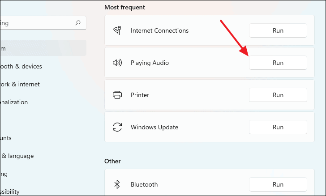Image resolution: width=326 pixels, height=196 pixels.
Task: Open Network & internet in sidebar
Action: click(20, 84)
